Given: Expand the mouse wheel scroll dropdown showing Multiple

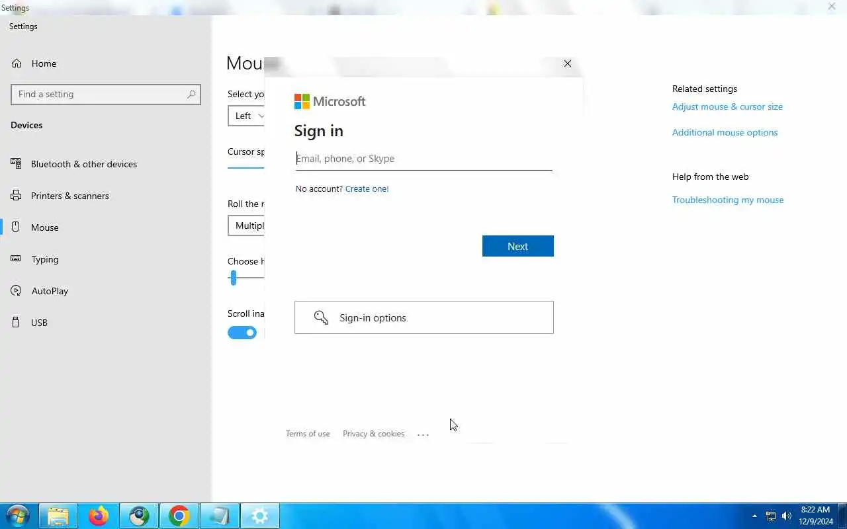Looking at the screenshot, I should click(246, 225).
